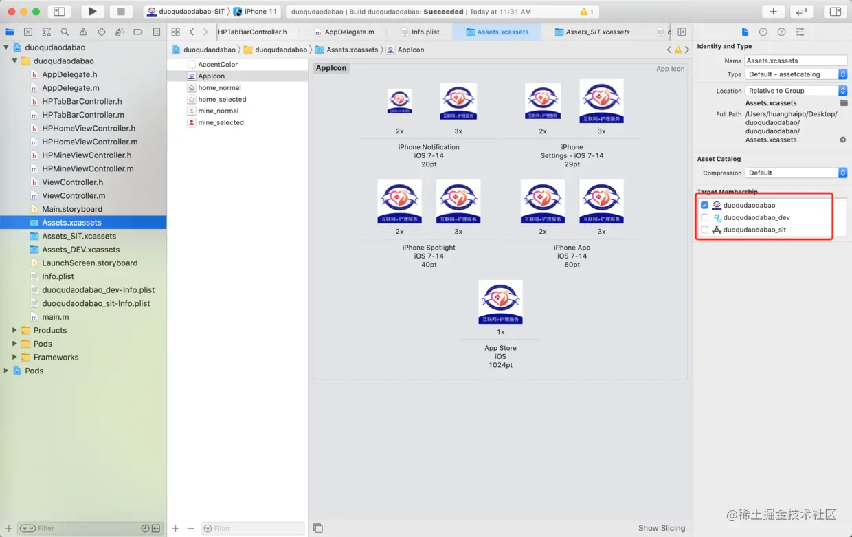
Task: Toggle the inspectors panel button
Action: [835, 12]
